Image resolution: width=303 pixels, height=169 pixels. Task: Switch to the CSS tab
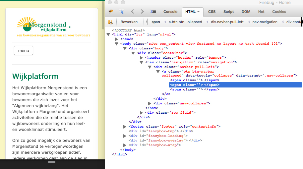[x=212, y=12]
